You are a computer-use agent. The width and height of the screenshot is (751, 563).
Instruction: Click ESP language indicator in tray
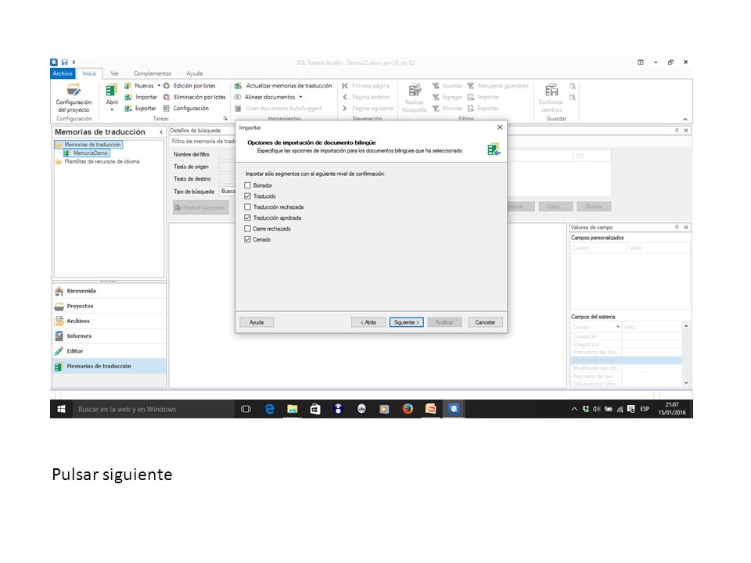pos(645,409)
